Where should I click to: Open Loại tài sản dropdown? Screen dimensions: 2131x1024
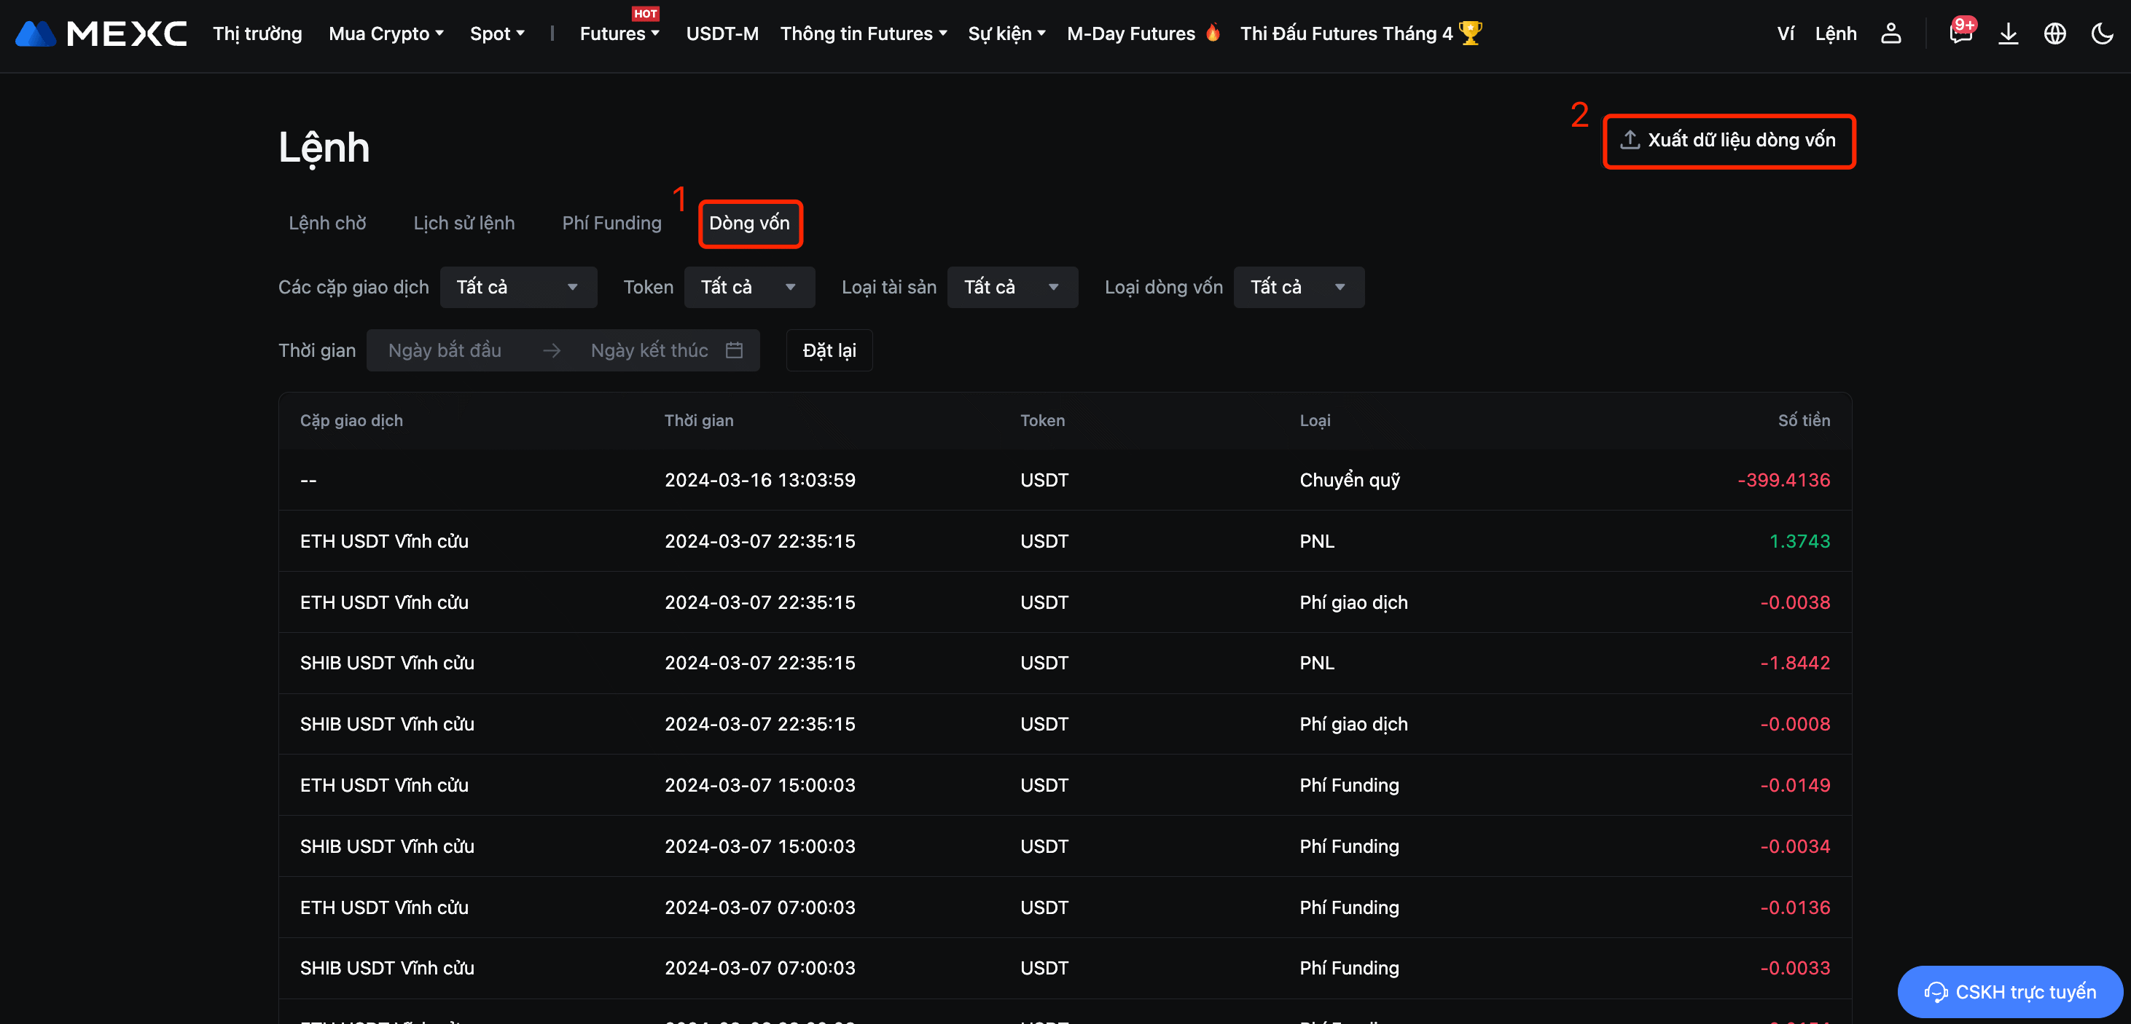click(x=1012, y=287)
